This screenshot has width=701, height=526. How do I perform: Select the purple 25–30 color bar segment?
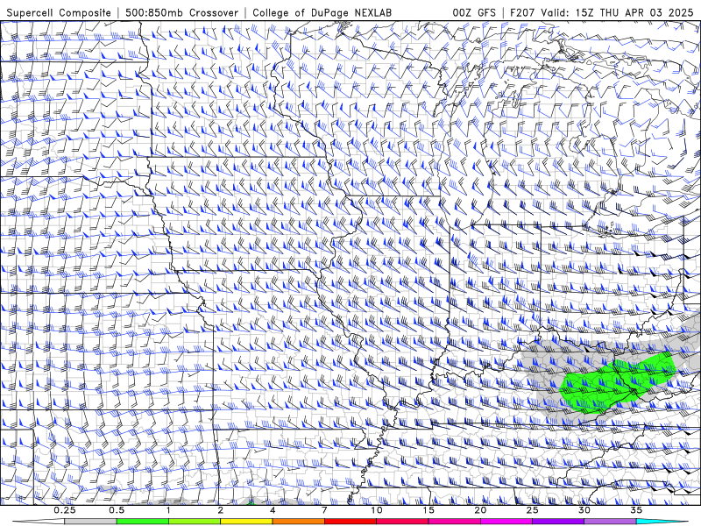click(558, 522)
